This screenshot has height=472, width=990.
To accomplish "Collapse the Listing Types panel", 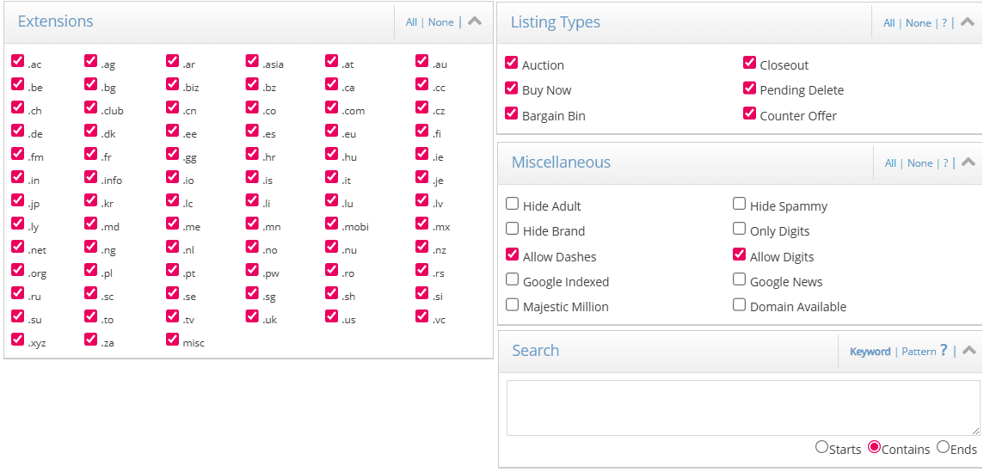I will point(968,21).
